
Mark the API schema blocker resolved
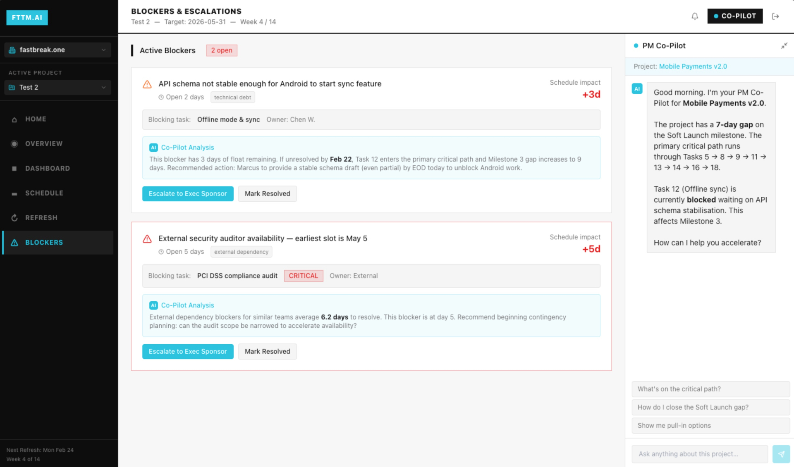tap(267, 194)
